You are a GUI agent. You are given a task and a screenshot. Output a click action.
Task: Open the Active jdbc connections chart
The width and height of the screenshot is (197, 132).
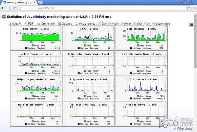click(89, 63)
